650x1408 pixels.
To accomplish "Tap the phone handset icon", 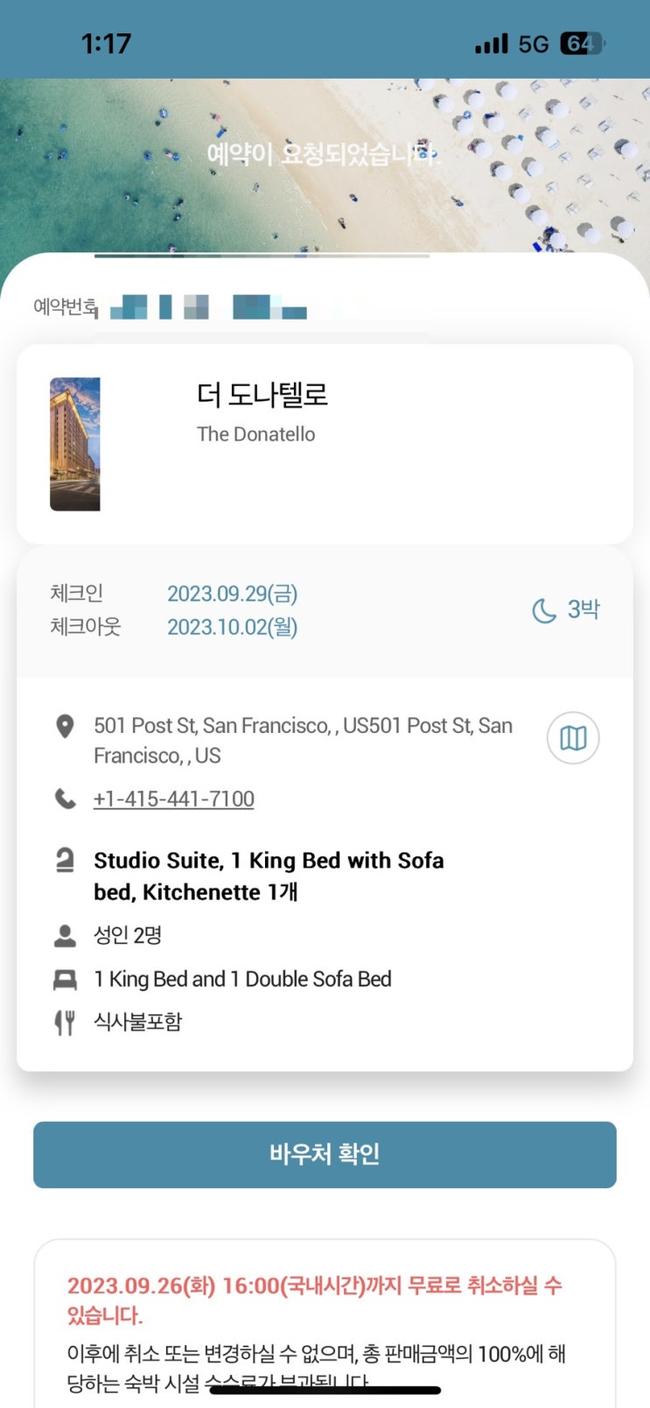I will click(x=66, y=799).
